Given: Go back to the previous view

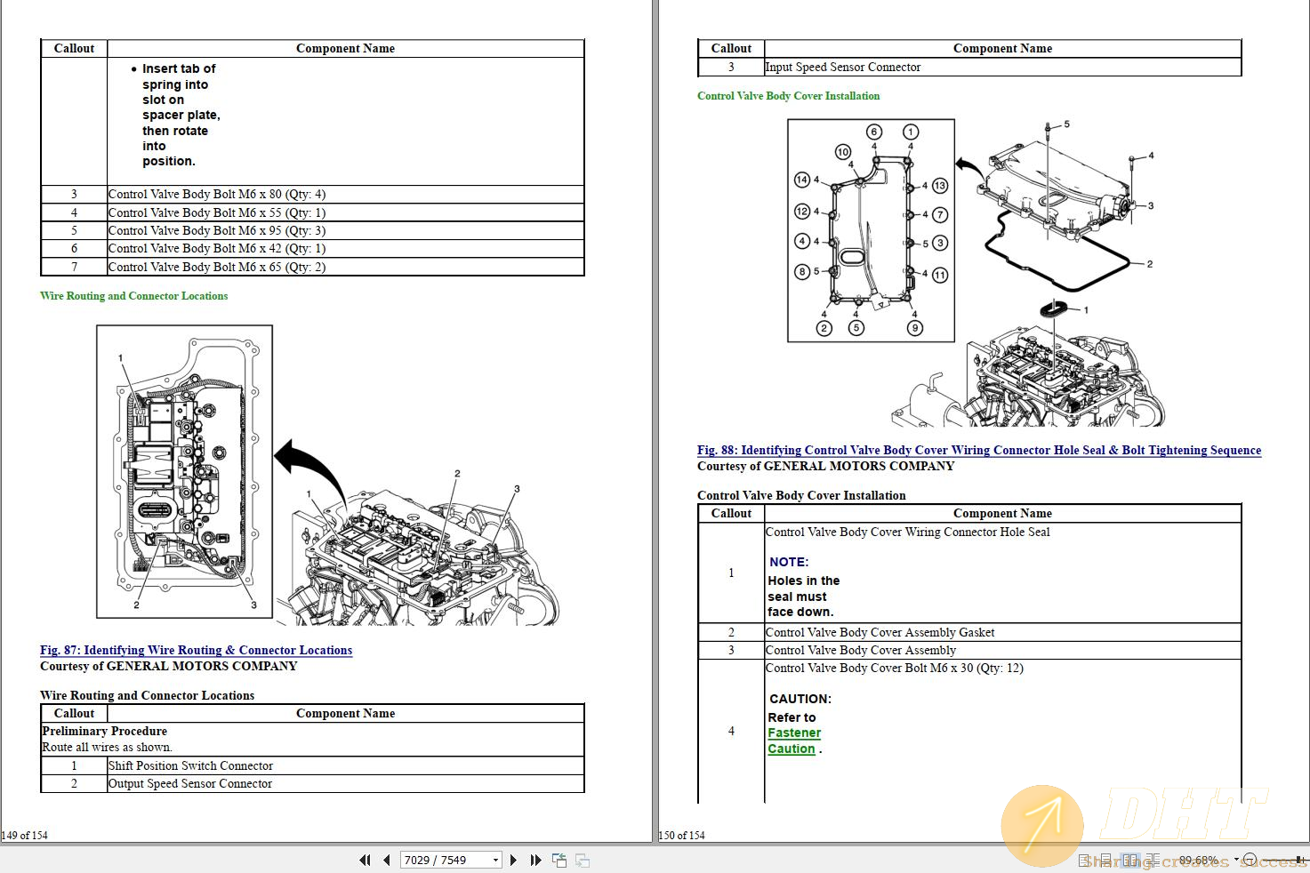Looking at the screenshot, I should 559,860.
